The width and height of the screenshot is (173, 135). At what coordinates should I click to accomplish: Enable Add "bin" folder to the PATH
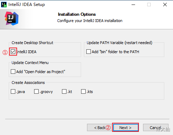tap(88, 52)
